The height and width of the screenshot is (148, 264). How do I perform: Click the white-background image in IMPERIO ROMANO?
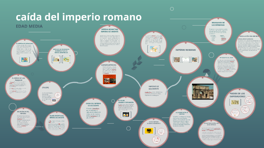186,59
